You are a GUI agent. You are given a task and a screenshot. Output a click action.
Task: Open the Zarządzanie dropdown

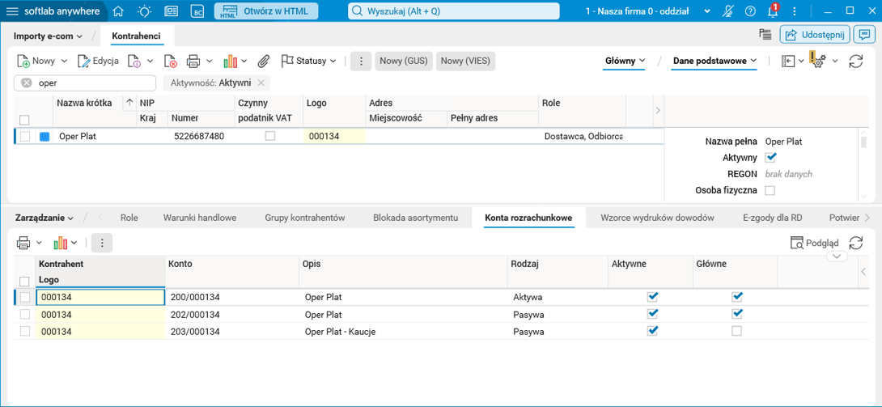click(45, 218)
